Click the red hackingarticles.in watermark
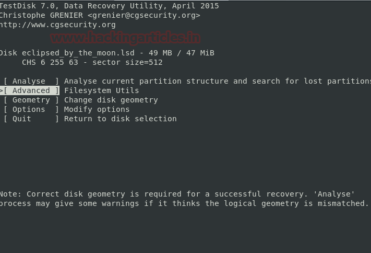The width and height of the screenshot is (371, 253). pos(125,38)
